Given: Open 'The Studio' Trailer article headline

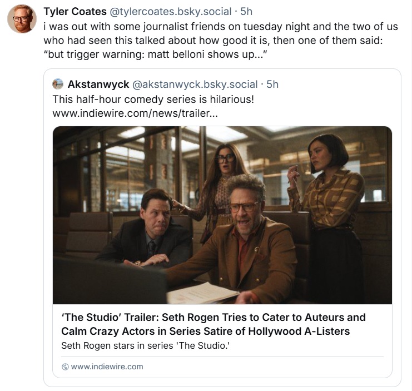Looking at the screenshot, I should pos(214,324).
